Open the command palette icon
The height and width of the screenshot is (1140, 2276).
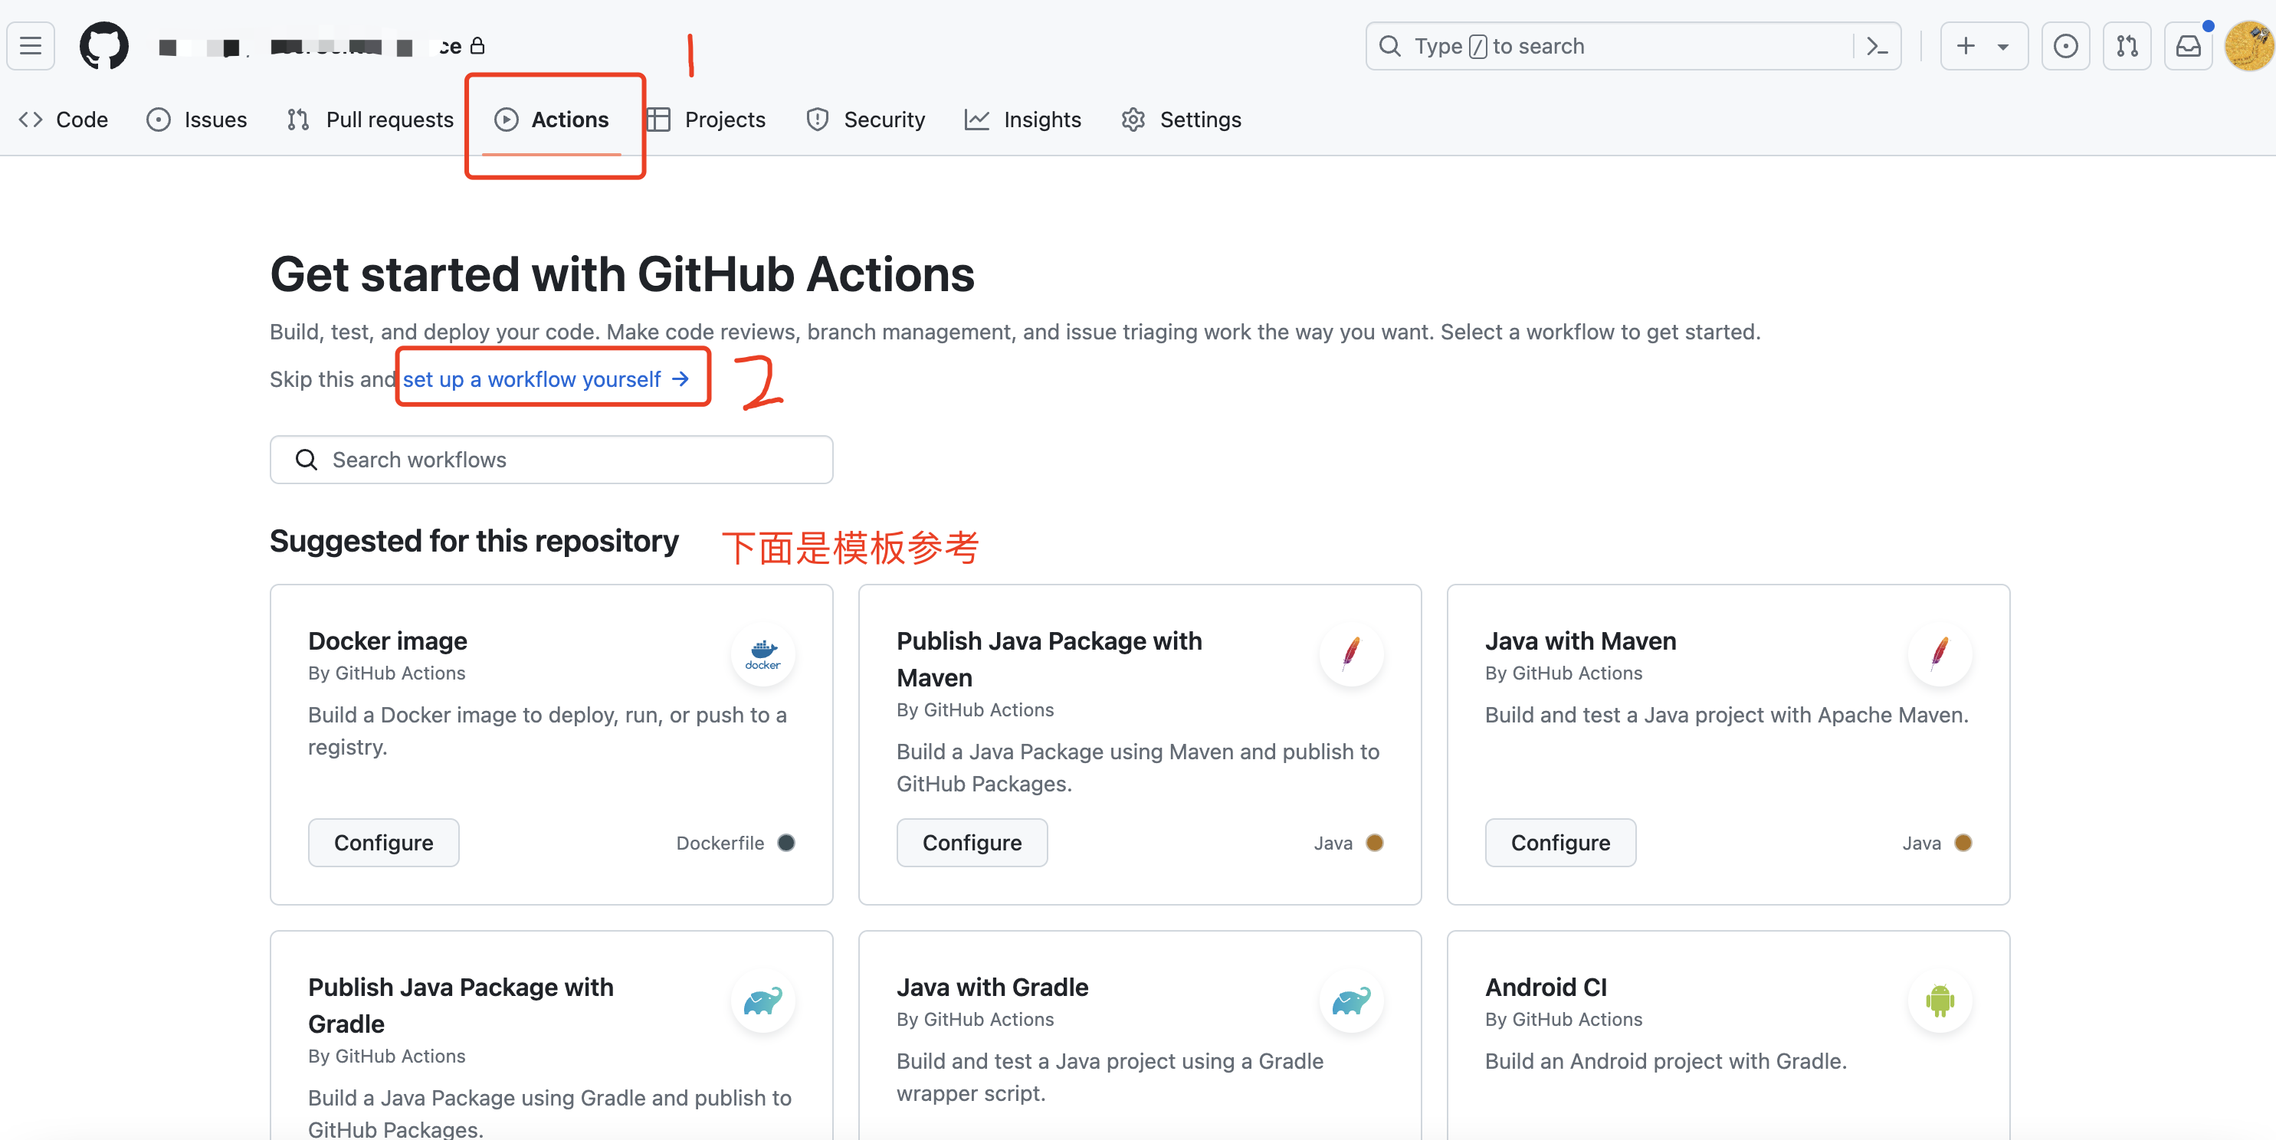pyautogui.click(x=1877, y=46)
